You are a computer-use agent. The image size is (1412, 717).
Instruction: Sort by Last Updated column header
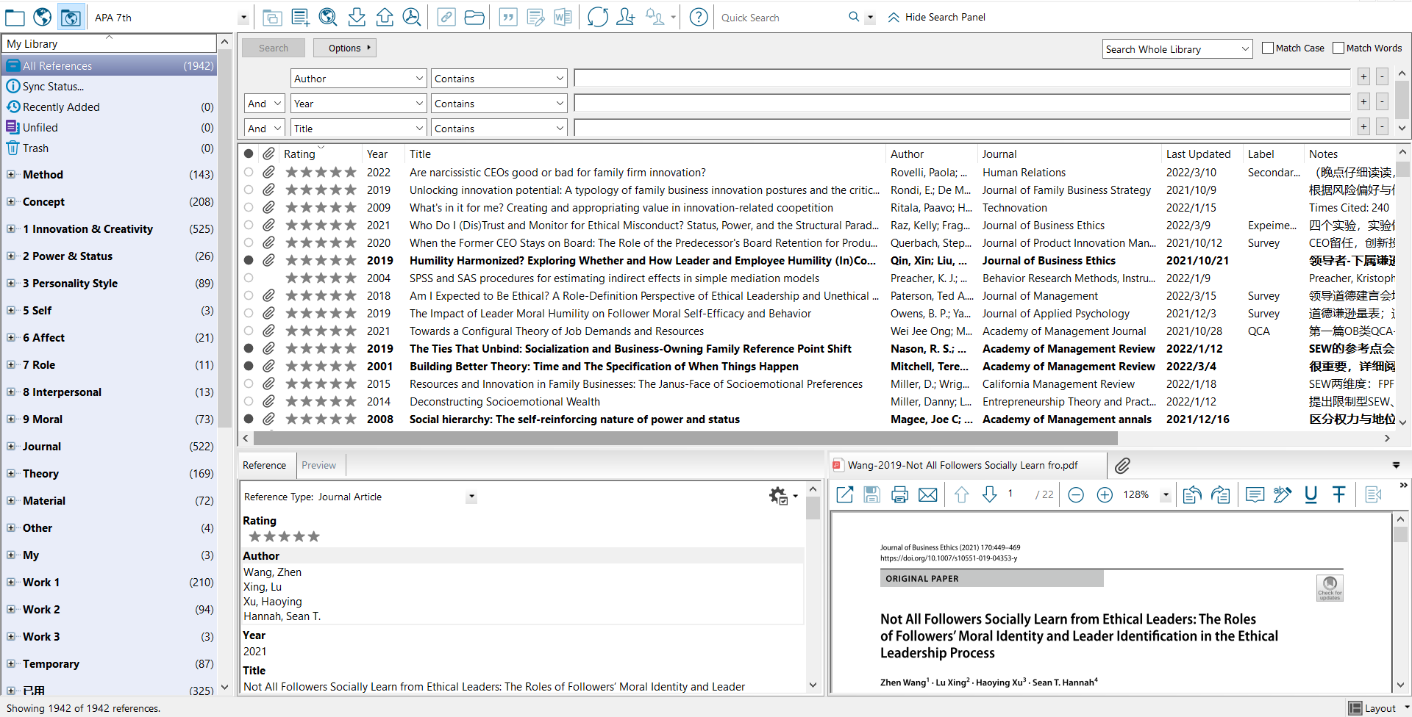(x=1198, y=154)
